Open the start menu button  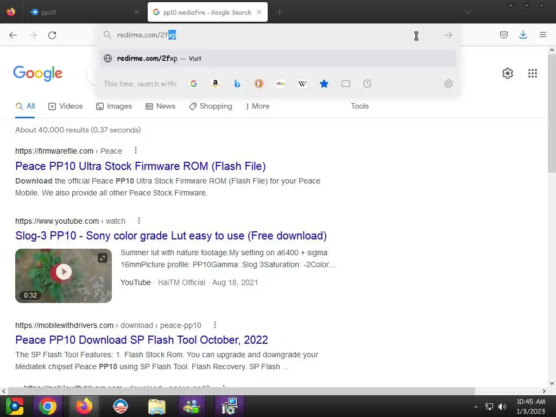(x=14, y=406)
